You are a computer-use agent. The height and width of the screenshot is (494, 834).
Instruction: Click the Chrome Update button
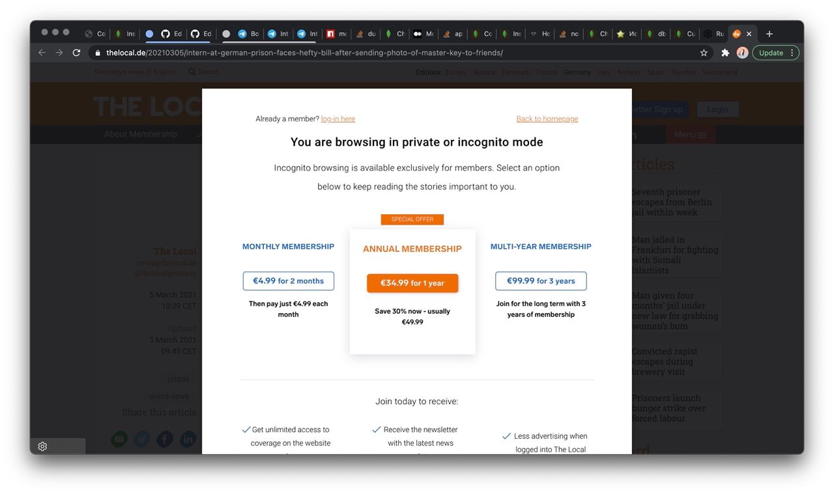tap(775, 53)
